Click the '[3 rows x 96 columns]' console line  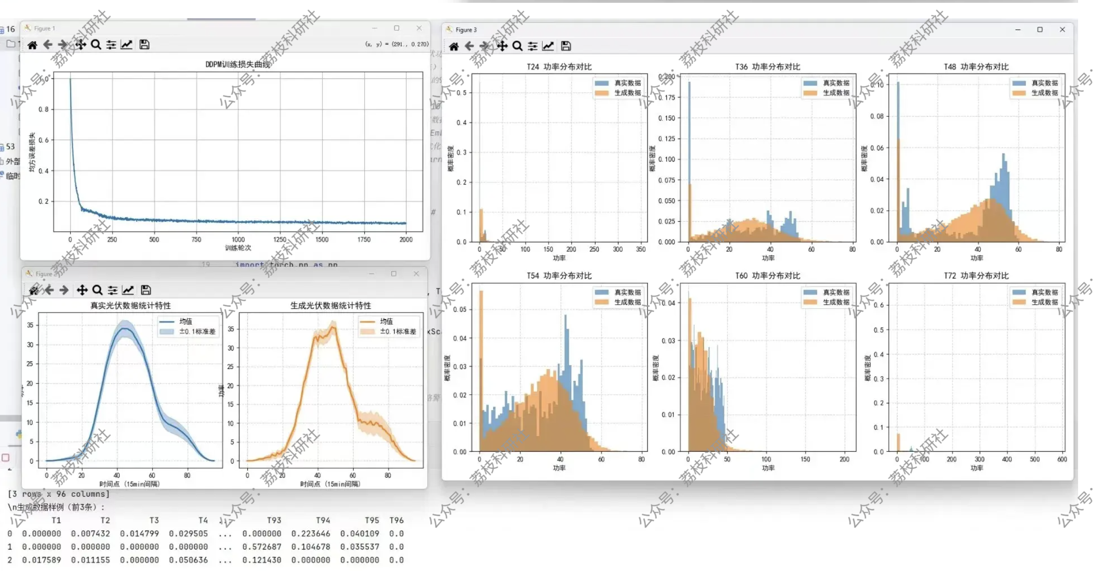coord(58,494)
